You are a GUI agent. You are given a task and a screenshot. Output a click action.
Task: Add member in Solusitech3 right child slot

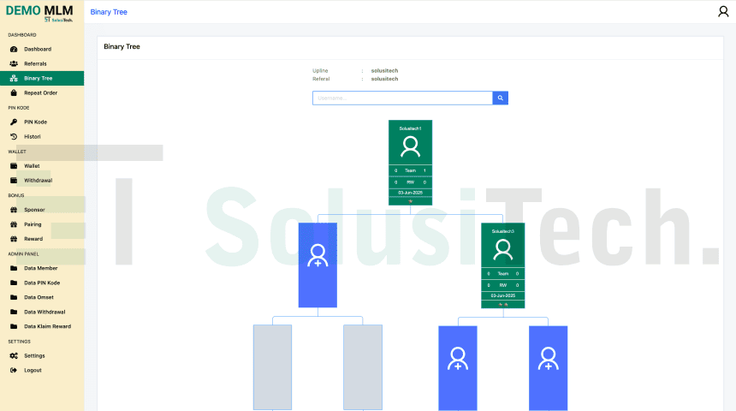(549, 368)
